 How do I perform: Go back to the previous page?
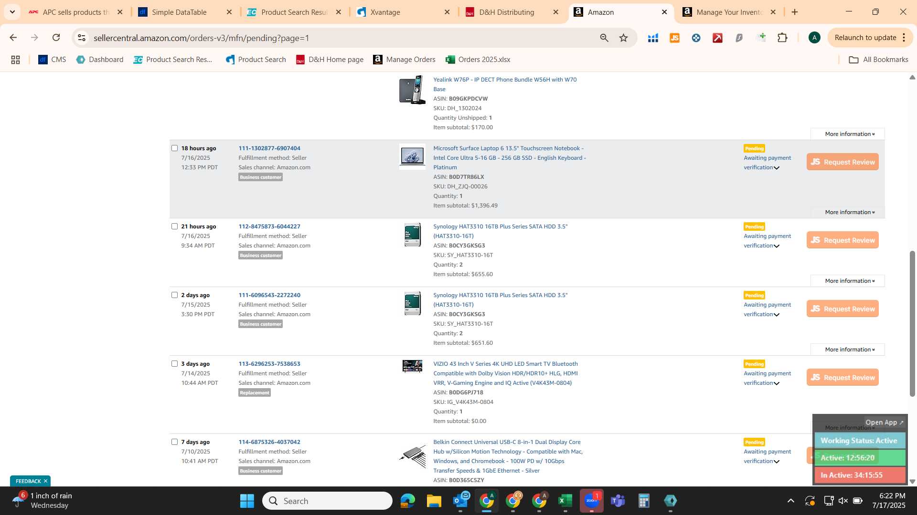pos(13,38)
